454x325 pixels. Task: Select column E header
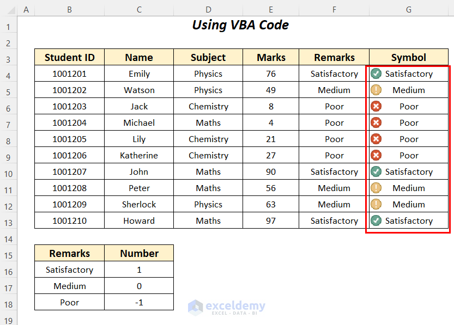(x=271, y=10)
